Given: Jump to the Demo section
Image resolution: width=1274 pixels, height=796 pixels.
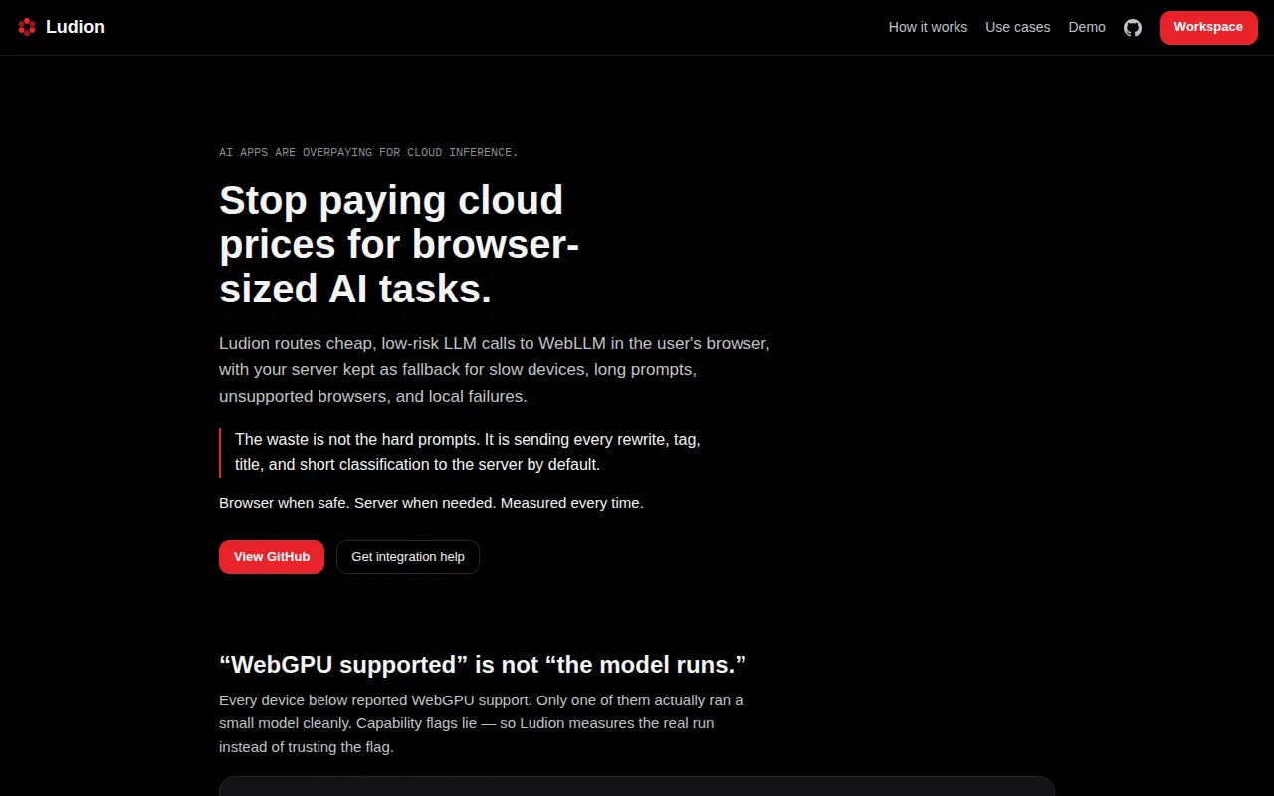Looking at the screenshot, I should (x=1087, y=27).
